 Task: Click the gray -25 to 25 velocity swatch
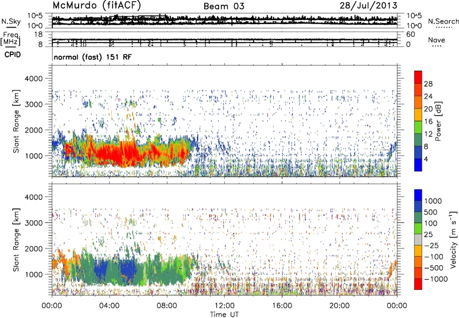pos(418,239)
